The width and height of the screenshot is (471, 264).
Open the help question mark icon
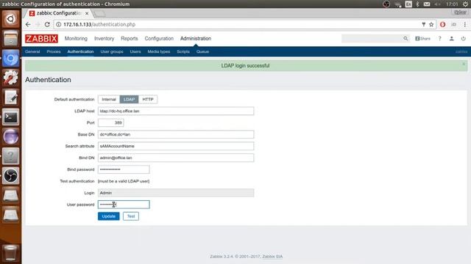click(440, 39)
